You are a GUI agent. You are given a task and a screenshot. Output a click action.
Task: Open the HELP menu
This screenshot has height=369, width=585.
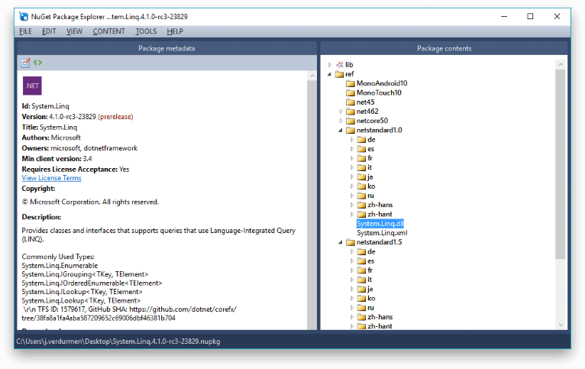pyautogui.click(x=175, y=31)
